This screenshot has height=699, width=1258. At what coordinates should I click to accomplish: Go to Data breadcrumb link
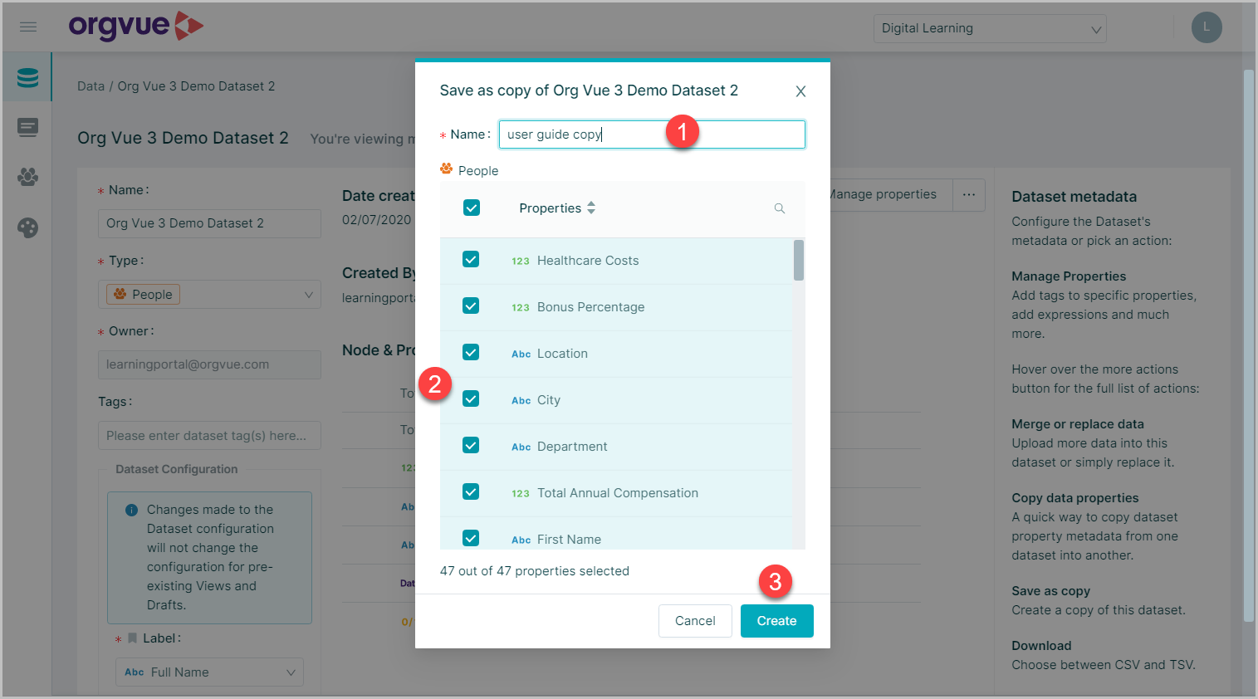click(x=91, y=86)
